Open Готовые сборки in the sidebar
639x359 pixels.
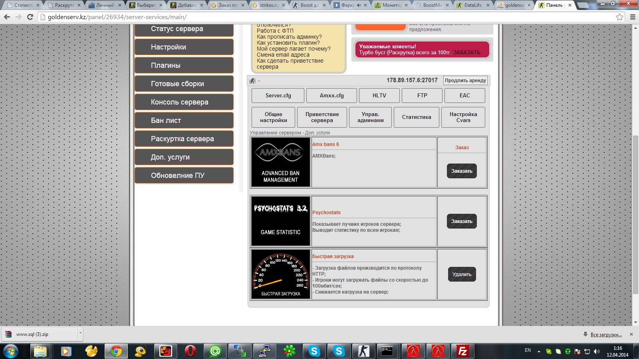(x=184, y=84)
